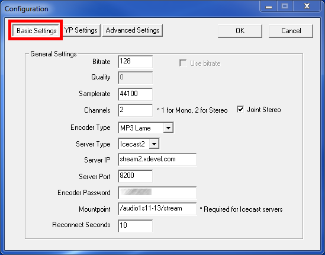The height and width of the screenshot is (255, 325).
Task: Open the Basic Settings tab
Action: point(36,30)
